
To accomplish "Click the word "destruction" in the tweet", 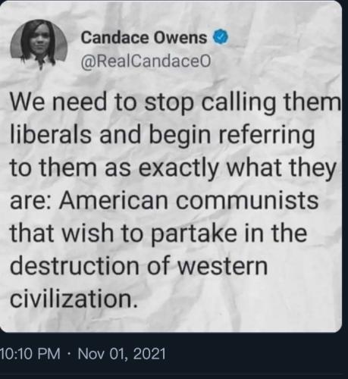I will 74,266.
